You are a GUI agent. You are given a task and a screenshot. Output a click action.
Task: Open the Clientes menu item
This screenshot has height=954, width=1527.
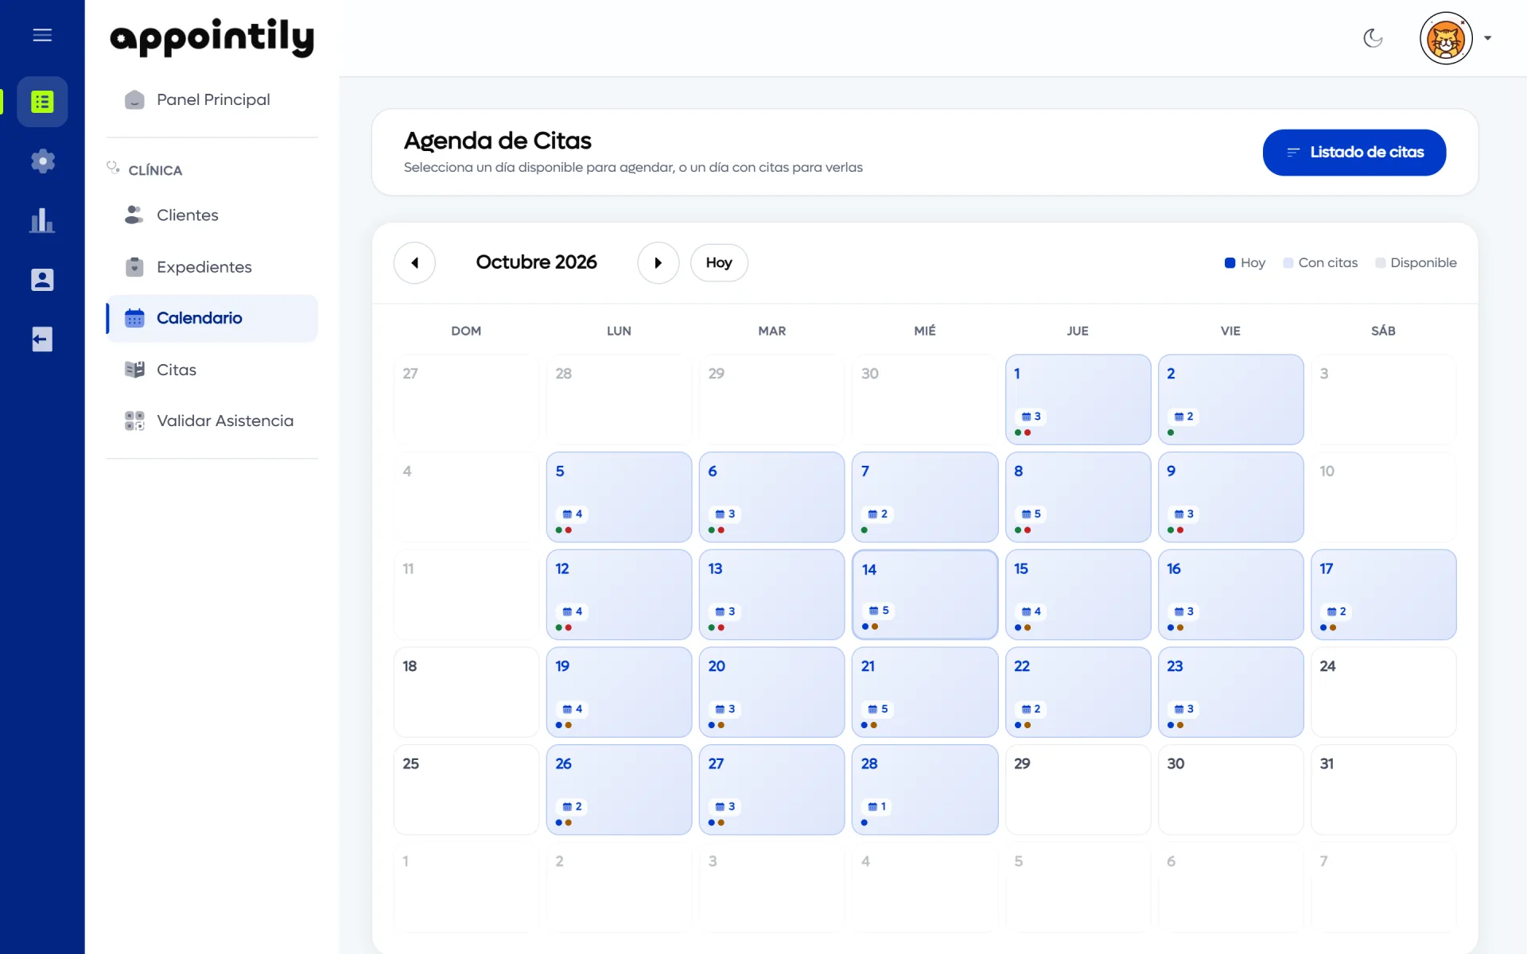212,215
